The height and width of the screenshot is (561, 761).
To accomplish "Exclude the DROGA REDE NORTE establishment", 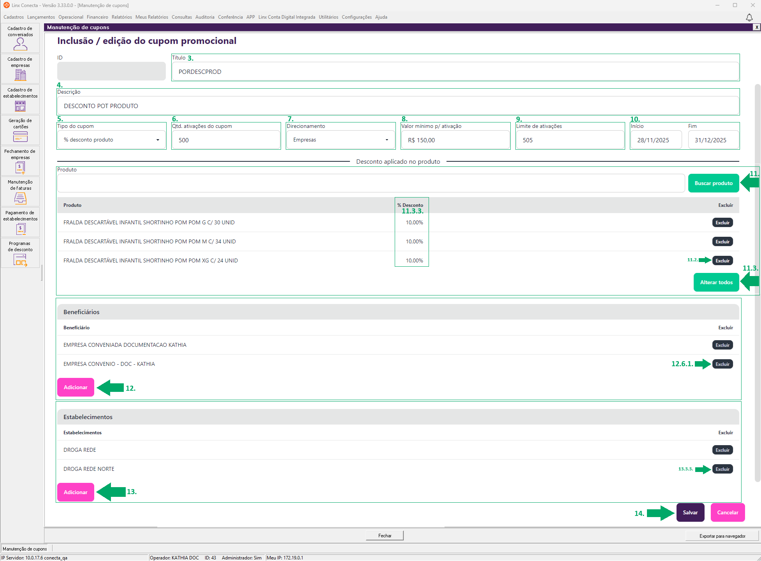I will pos(722,469).
